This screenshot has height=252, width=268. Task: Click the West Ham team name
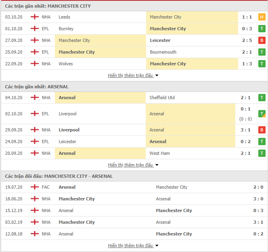tap(160, 153)
